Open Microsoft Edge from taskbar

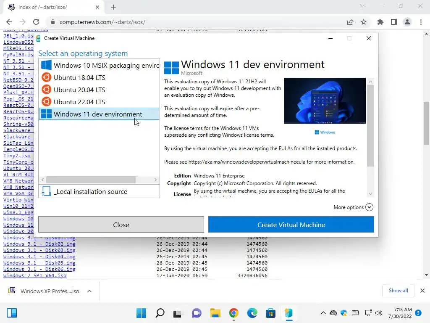coord(252,313)
